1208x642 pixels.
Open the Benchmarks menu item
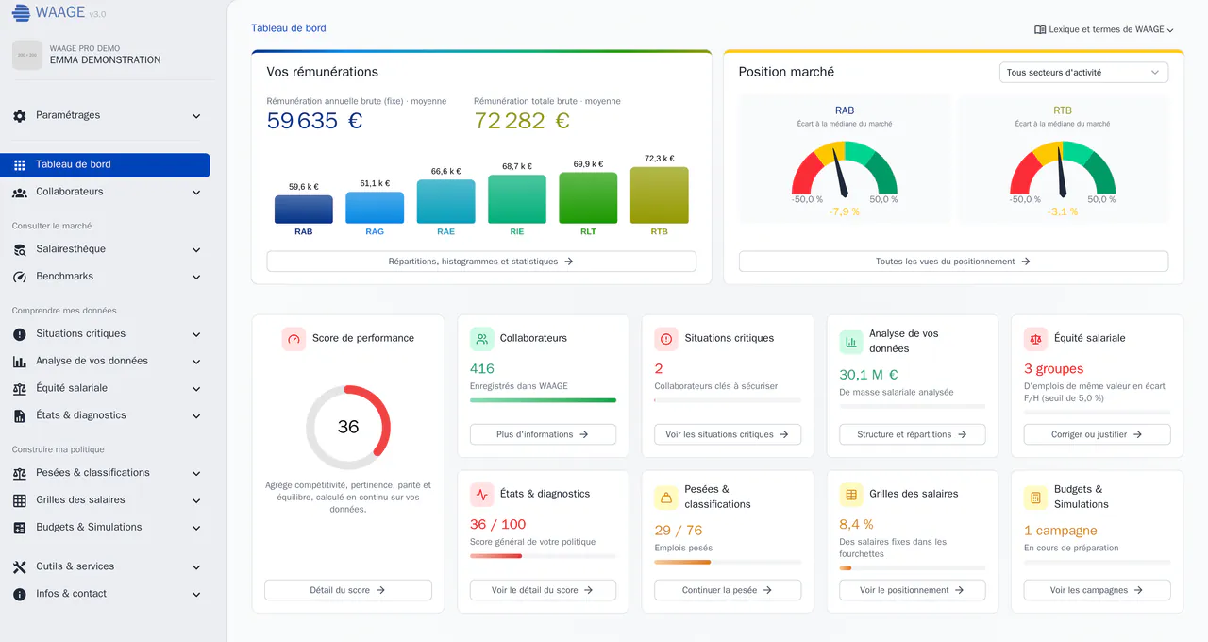point(105,278)
